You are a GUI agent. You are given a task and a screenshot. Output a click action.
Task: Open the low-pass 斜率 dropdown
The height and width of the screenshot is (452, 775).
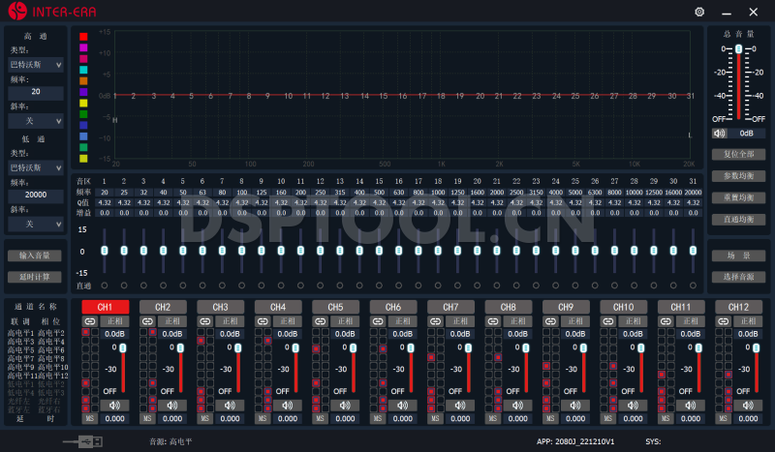[x=36, y=224]
